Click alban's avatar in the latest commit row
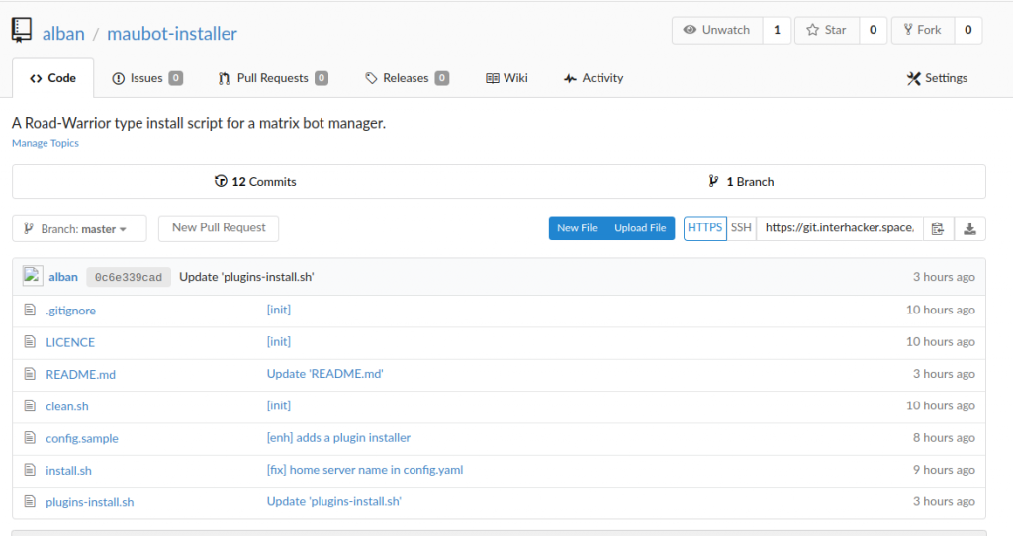The height and width of the screenshot is (536, 1013). tap(33, 276)
